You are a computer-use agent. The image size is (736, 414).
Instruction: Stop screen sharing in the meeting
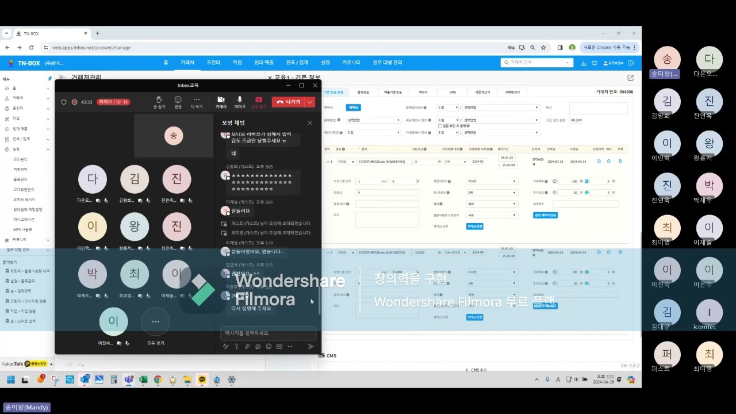click(259, 102)
